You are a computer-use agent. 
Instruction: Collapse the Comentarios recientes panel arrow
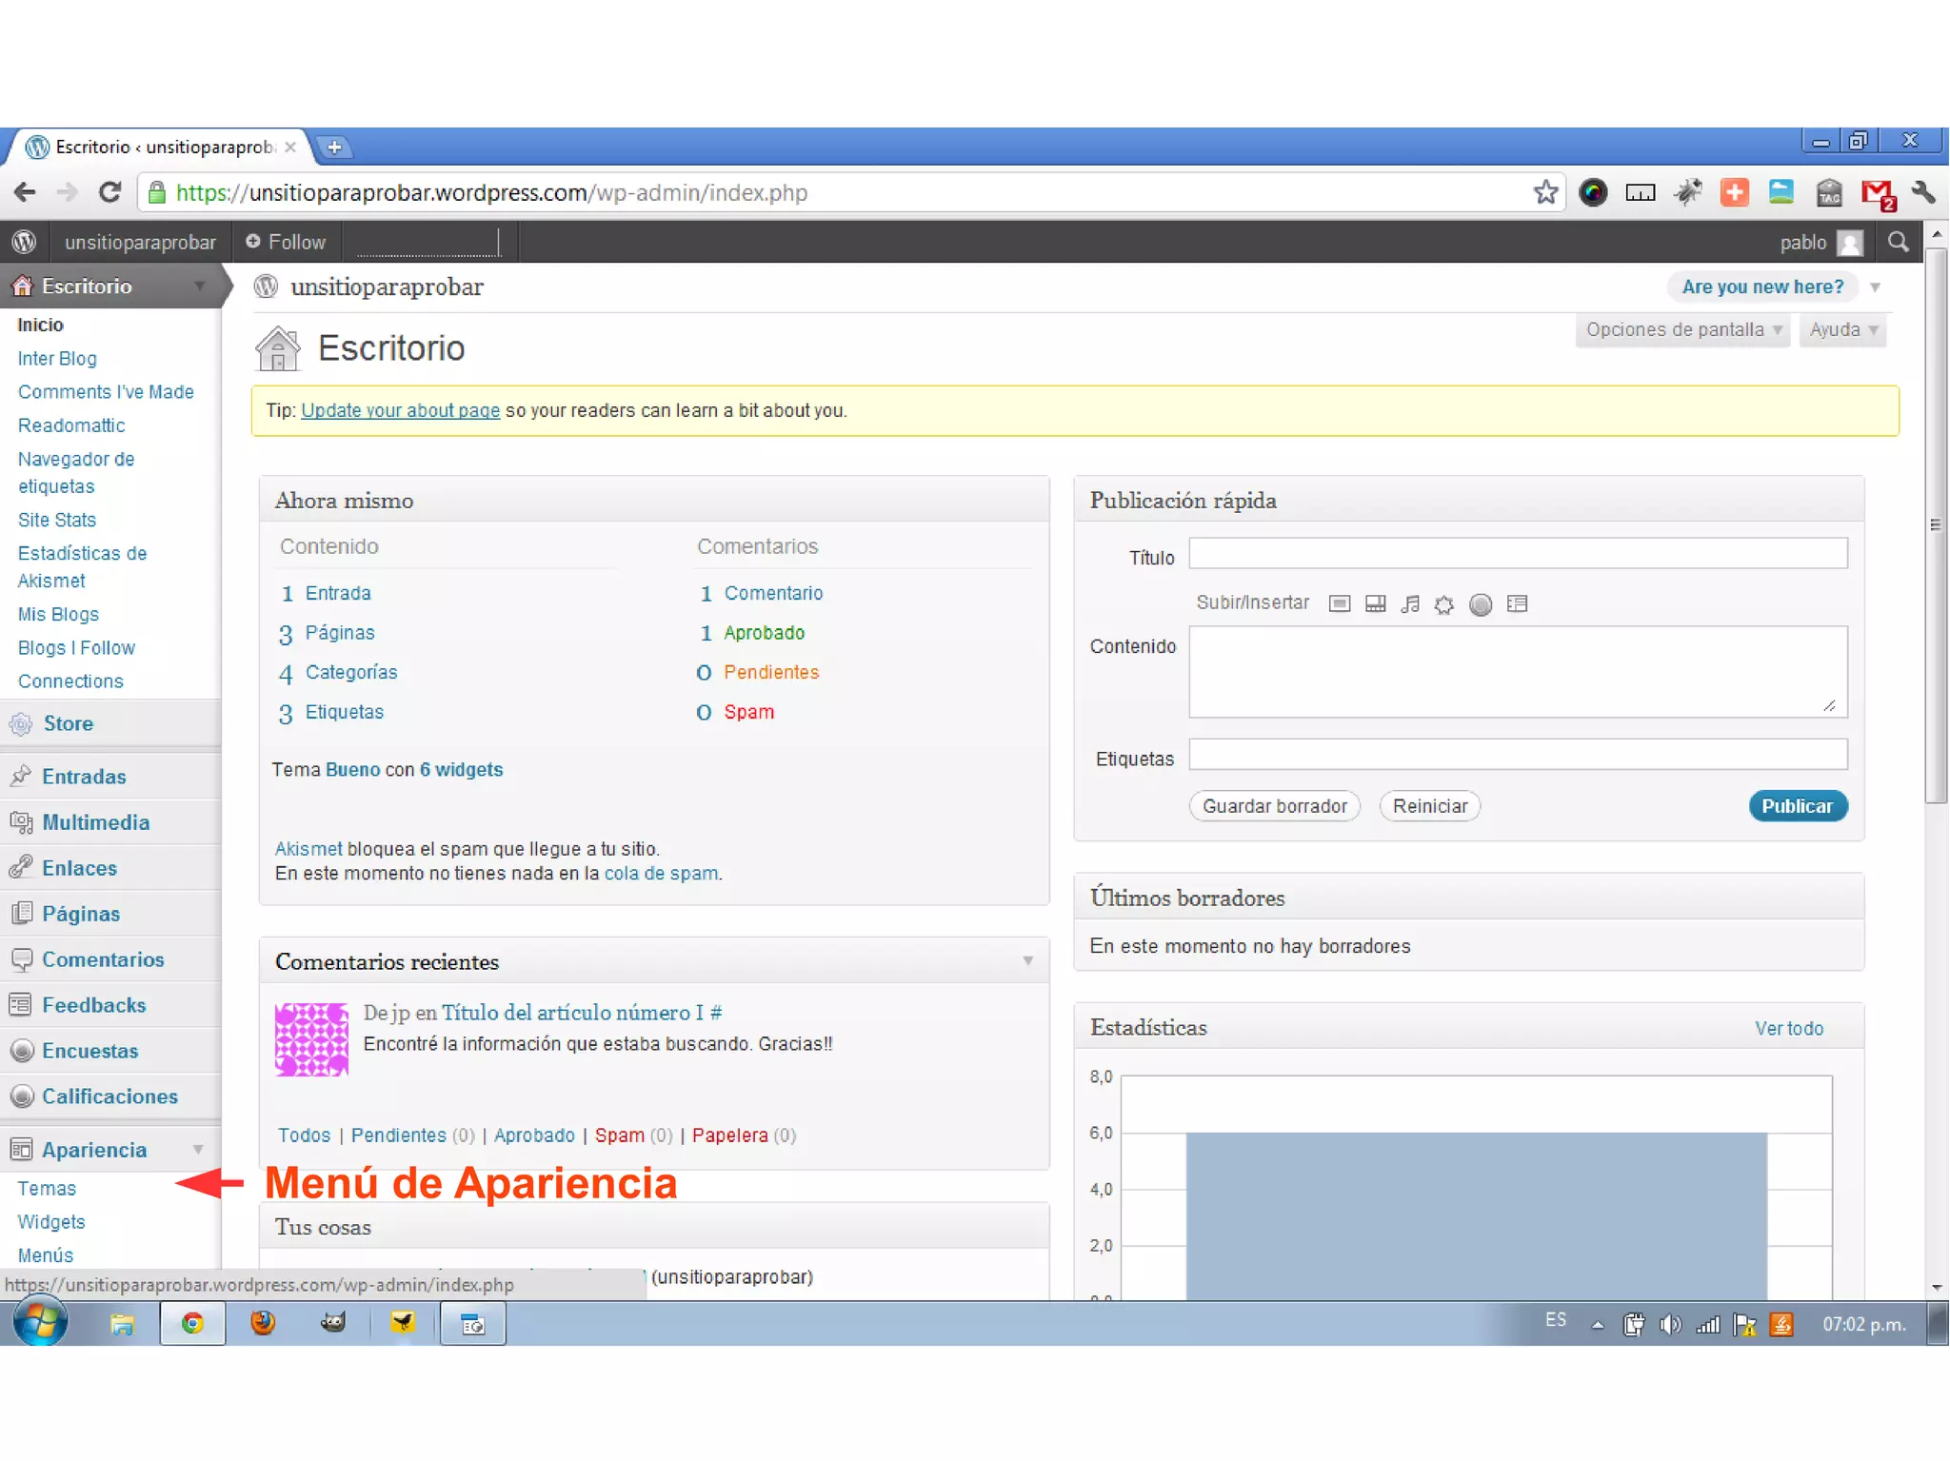1027,961
